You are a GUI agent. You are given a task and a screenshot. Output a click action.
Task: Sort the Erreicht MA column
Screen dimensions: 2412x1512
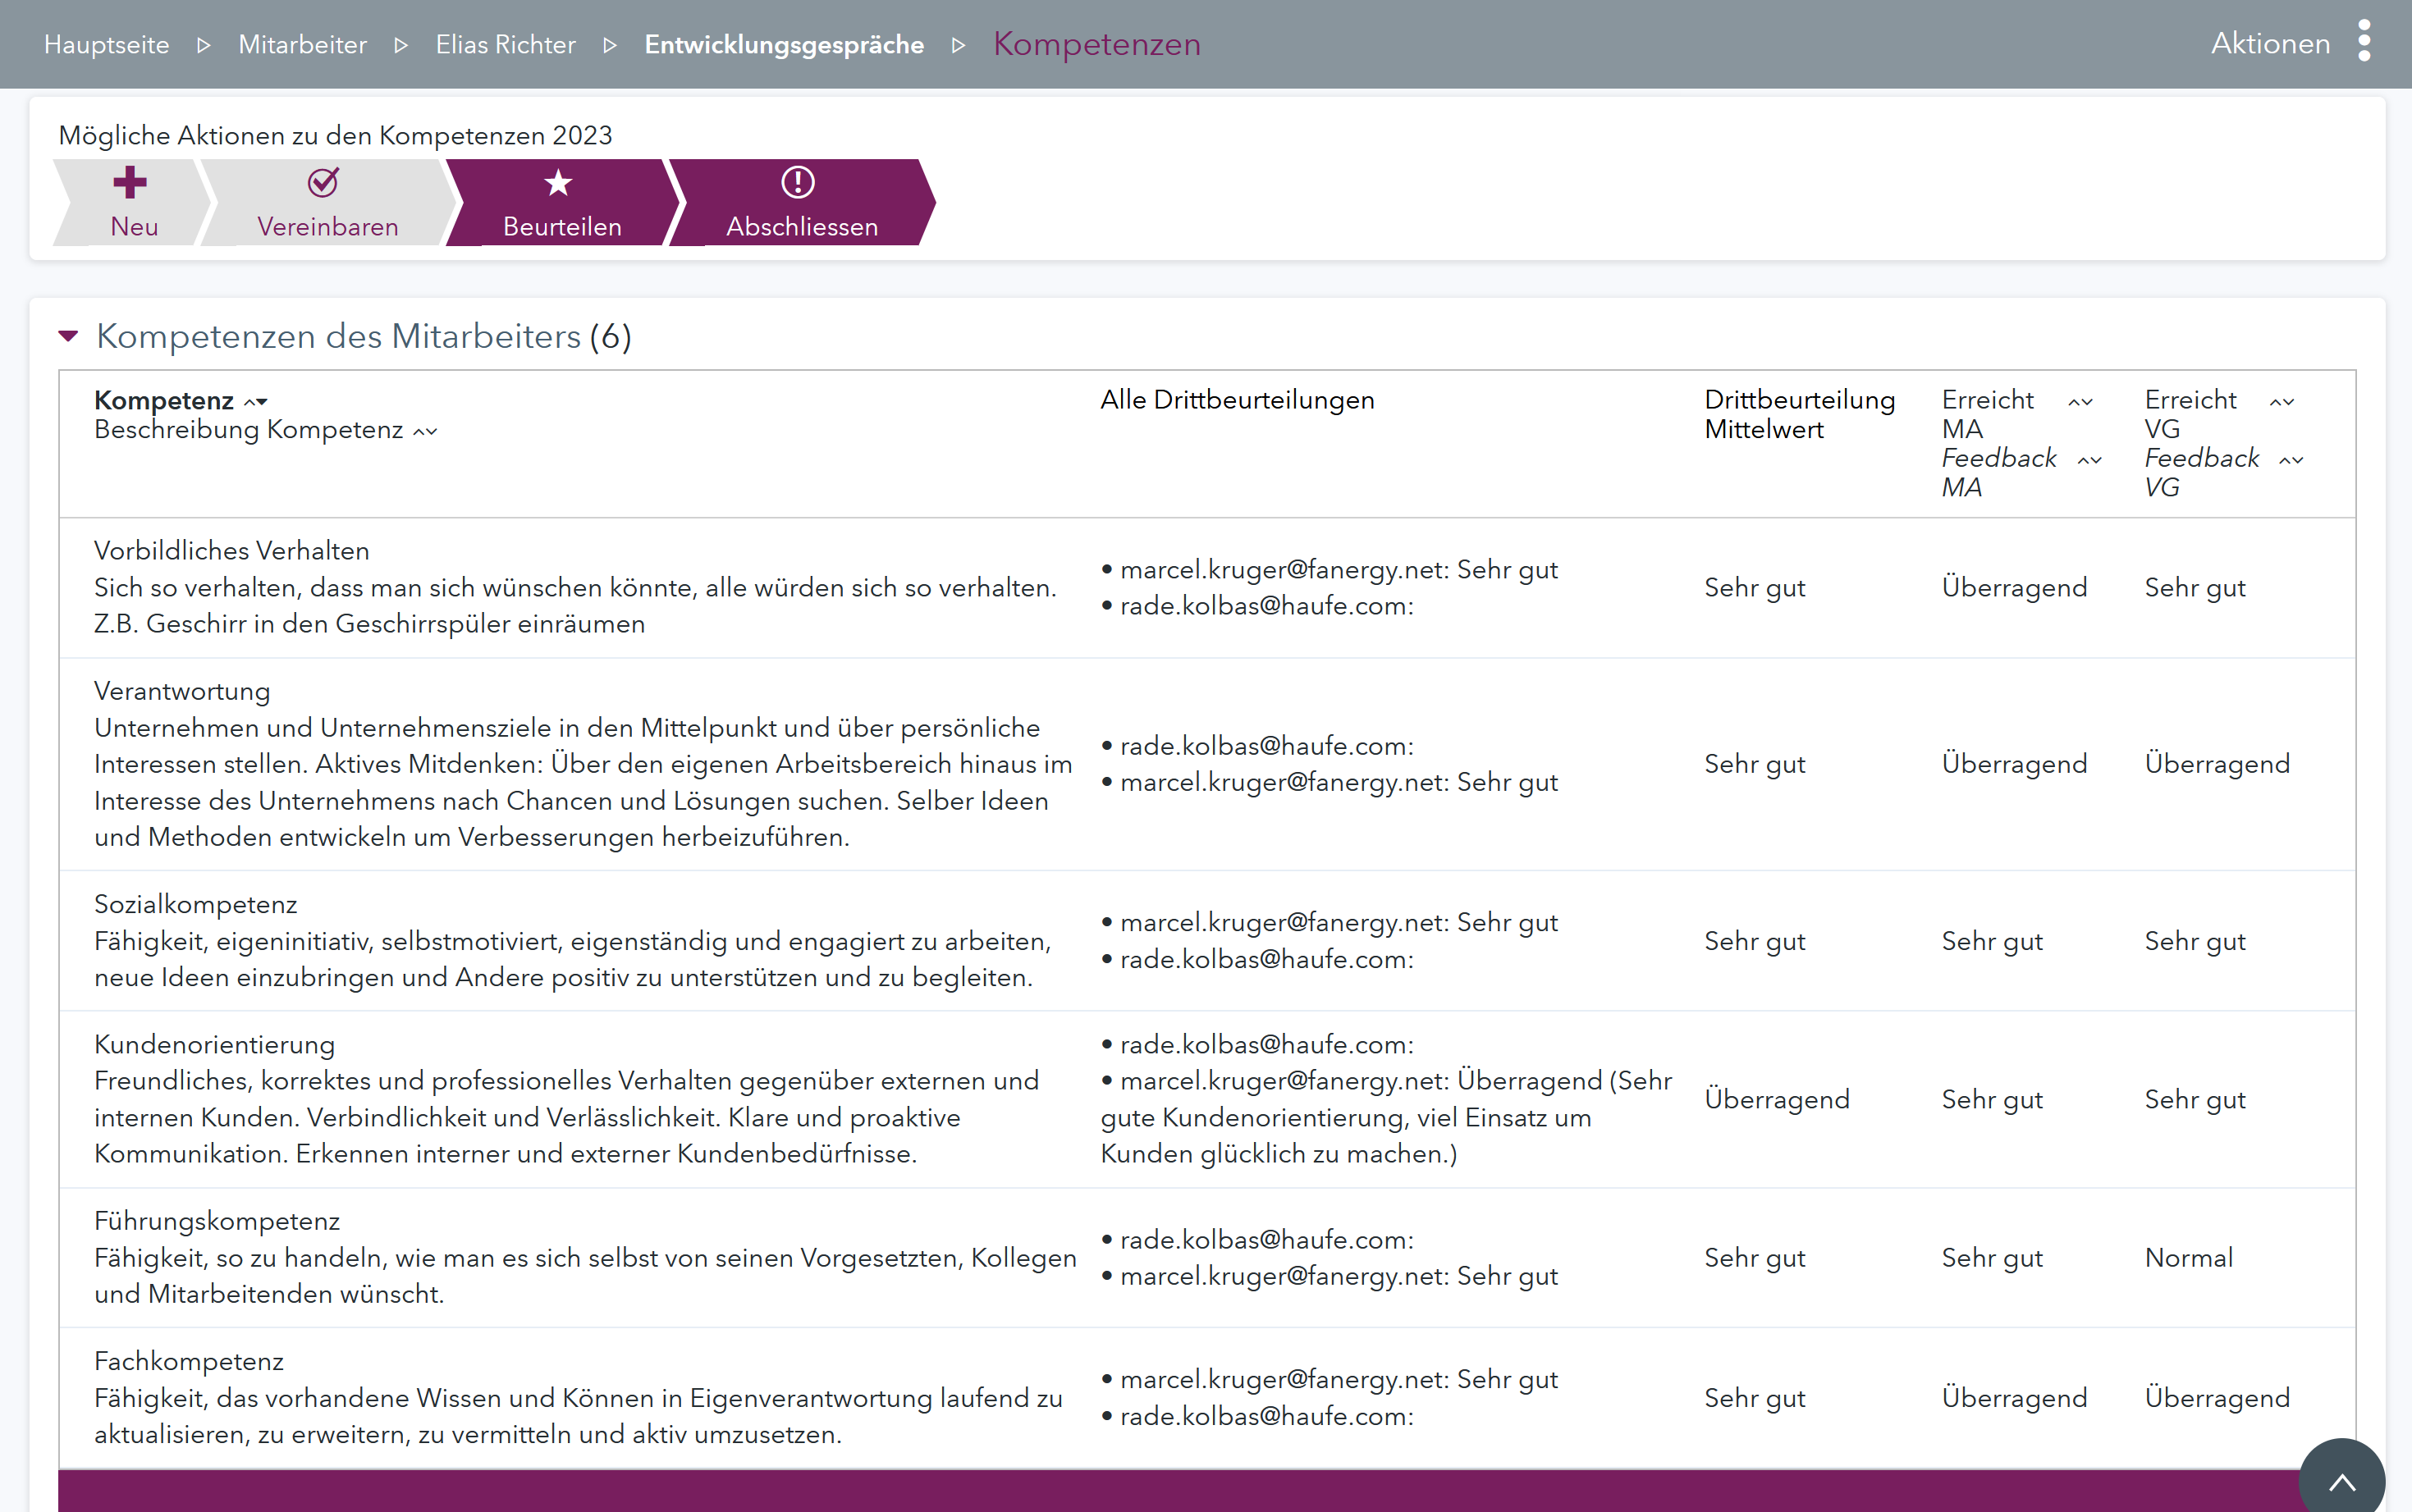pos(2080,402)
